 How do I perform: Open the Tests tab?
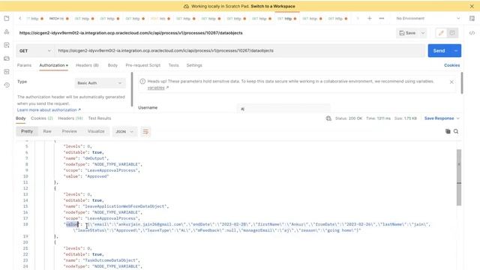[x=173, y=65]
